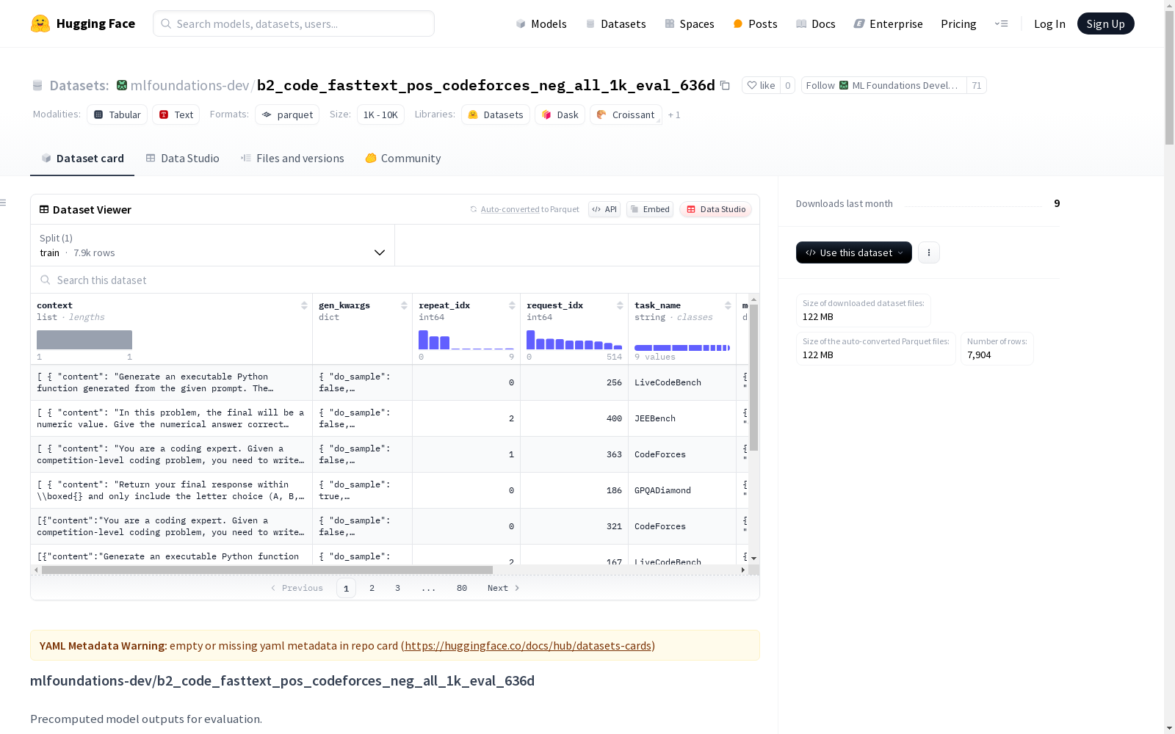Click the repeat_idx histogram first bar
This screenshot has height=734, width=1175.
coord(423,340)
